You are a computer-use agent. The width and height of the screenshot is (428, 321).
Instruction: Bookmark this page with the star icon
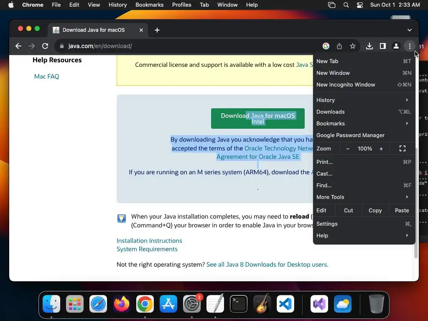coord(353,46)
